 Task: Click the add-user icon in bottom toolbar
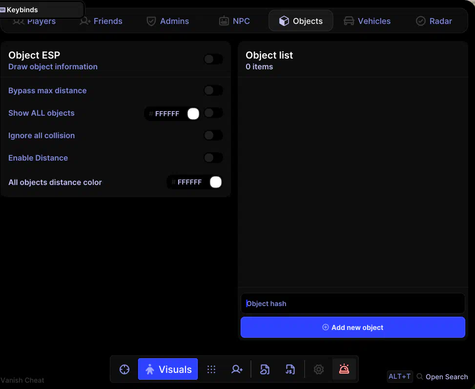[x=237, y=369]
